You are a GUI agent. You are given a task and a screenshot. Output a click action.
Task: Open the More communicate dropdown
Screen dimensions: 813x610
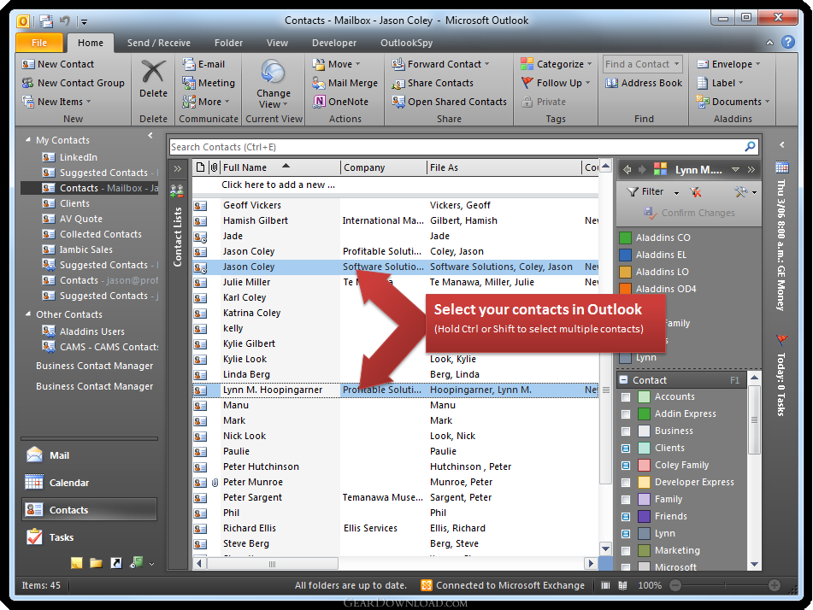pyautogui.click(x=205, y=102)
